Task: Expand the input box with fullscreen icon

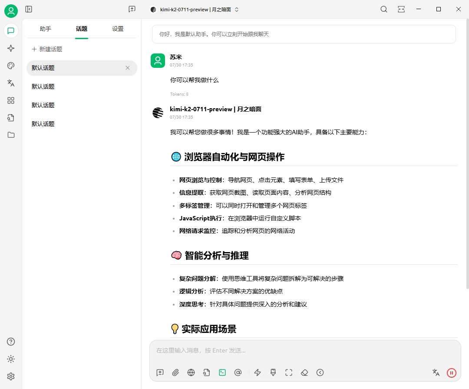Action: [x=289, y=372]
